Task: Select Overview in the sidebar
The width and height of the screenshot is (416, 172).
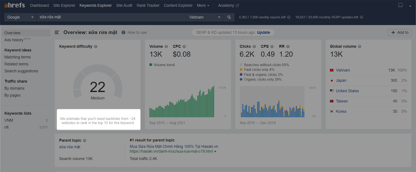Action: click(x=26, y=33)
